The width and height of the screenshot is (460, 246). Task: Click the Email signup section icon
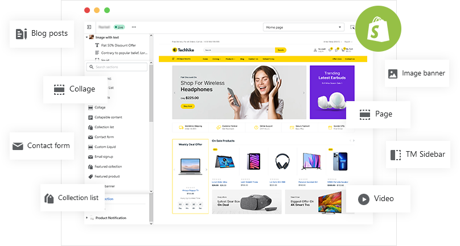[x=90, y=157]
